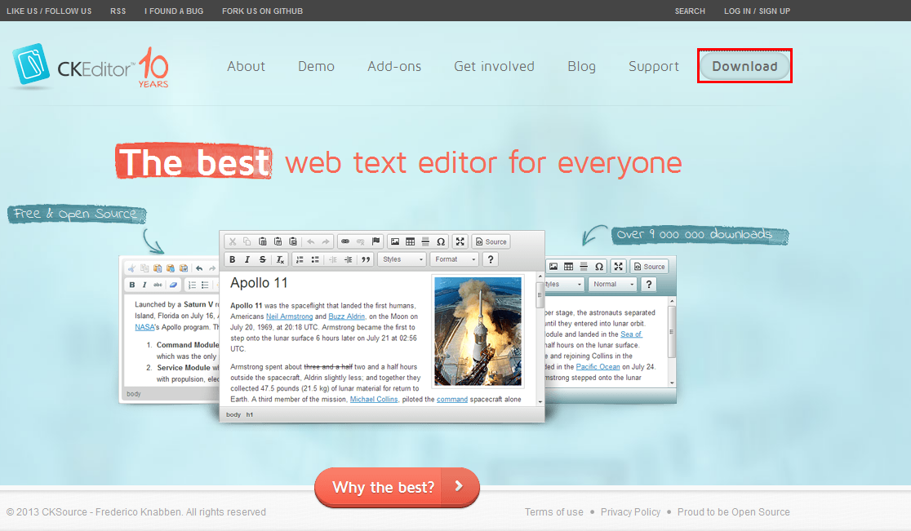Click FORK US ON GITHUB link
911x531 pixels.
(262, 11)
